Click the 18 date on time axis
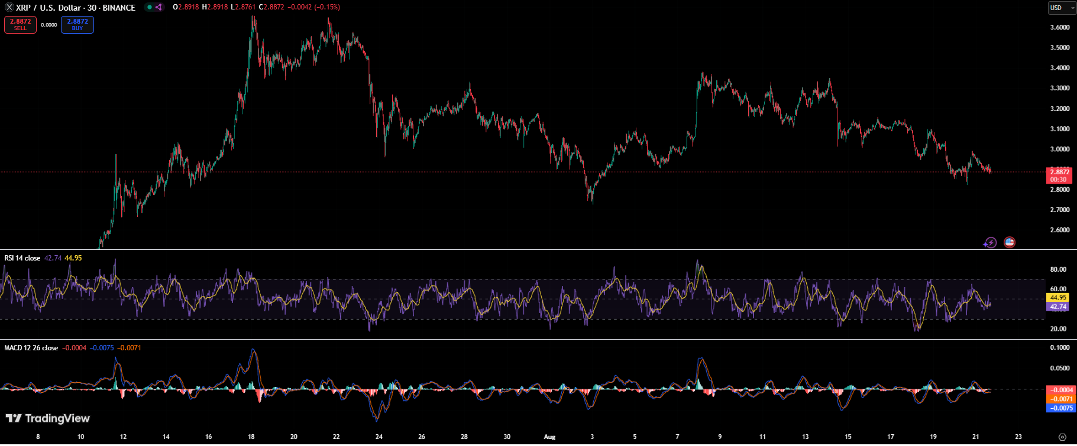This screenshot has width=1077, height=446. pyautogui.click(x=251, y=437)
